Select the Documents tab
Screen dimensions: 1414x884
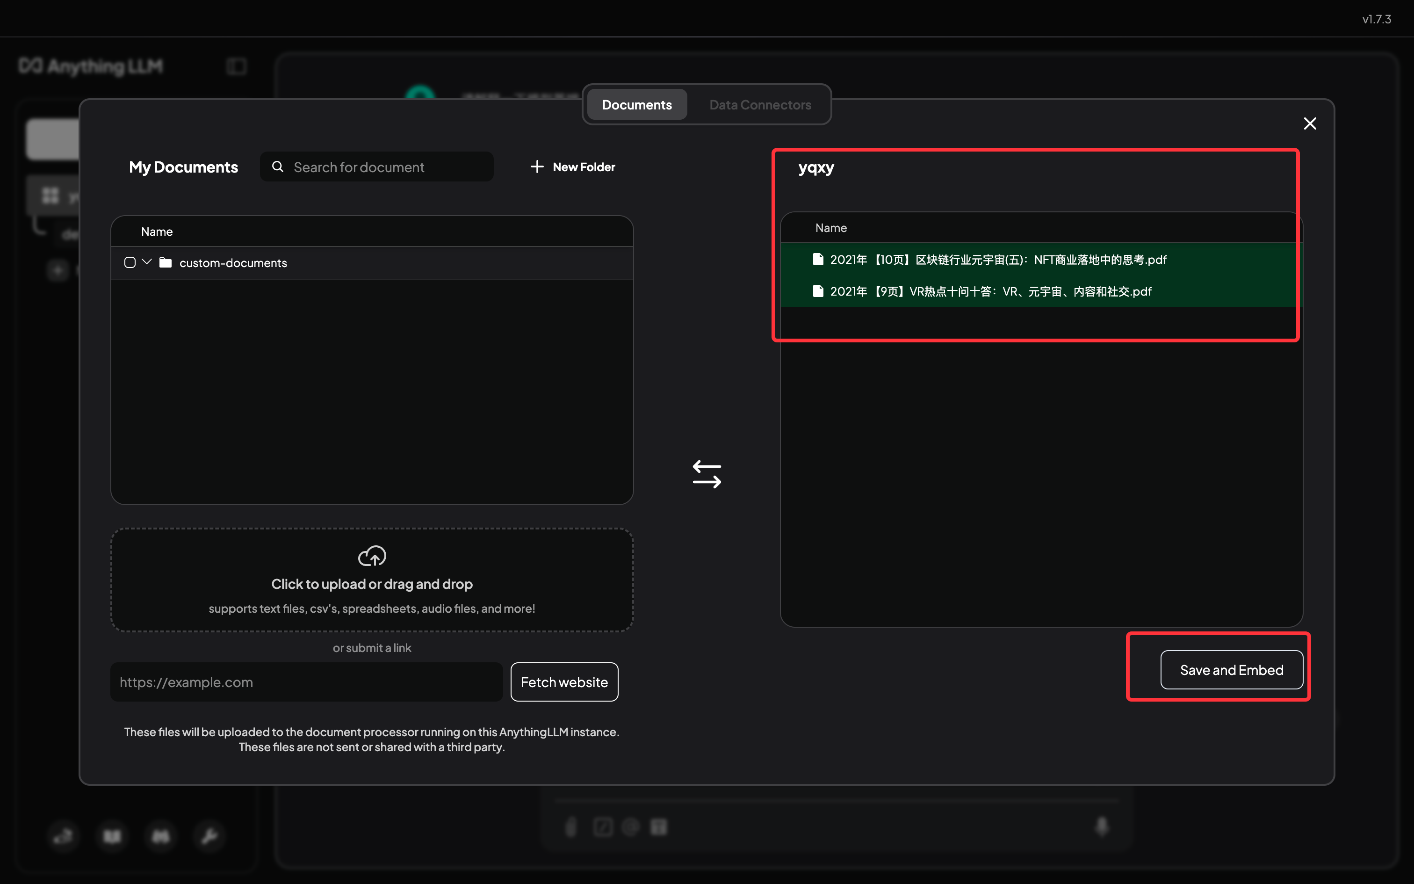pyautogui.click(x=636, y=104)
